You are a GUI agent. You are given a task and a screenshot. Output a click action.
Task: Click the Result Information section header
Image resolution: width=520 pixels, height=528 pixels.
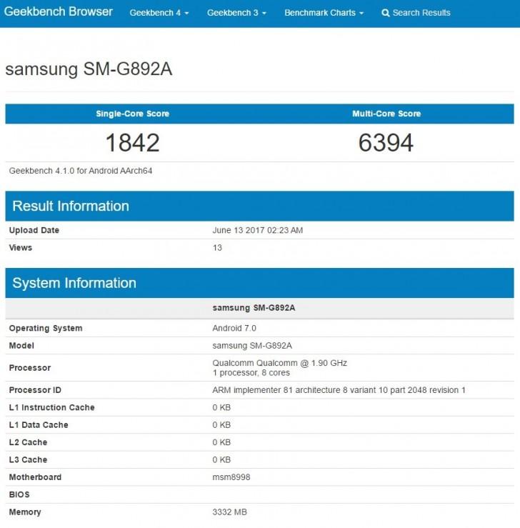[71, 206]
